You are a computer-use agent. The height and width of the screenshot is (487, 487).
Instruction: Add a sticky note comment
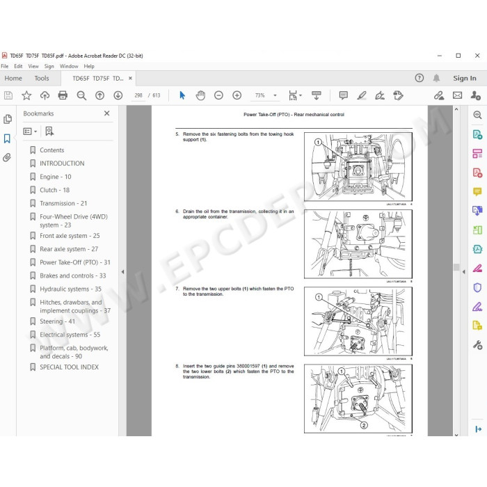click(x=343, y=95)
